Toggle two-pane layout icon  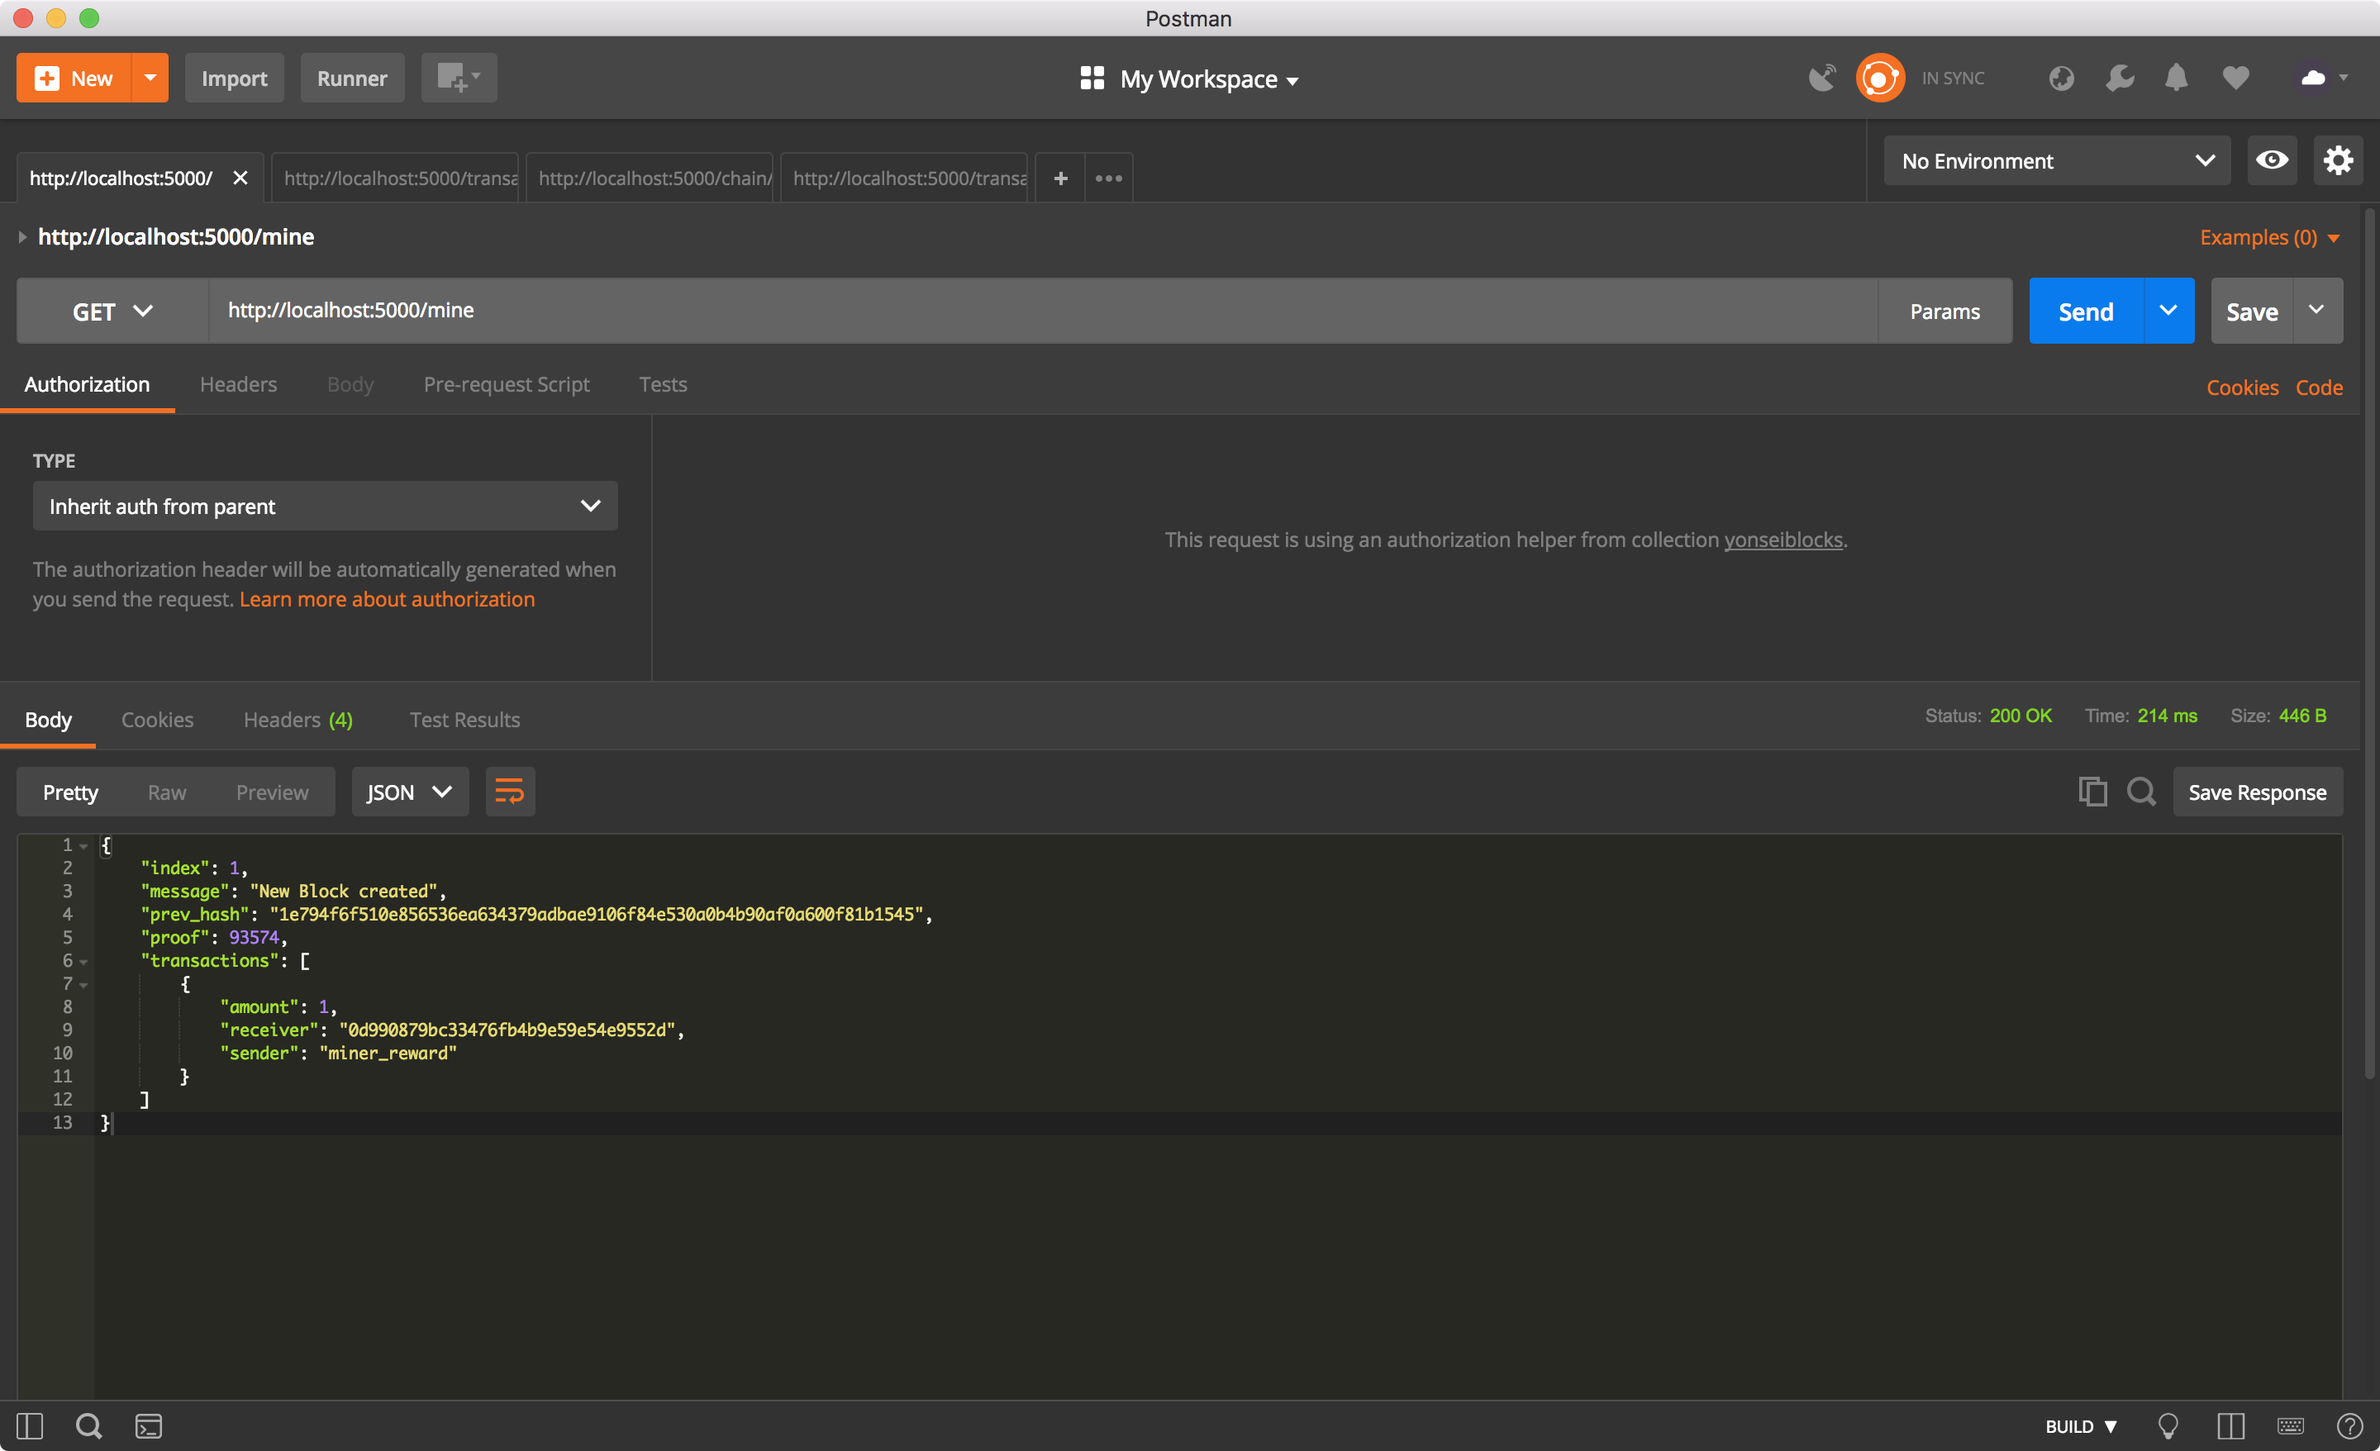tap(2231, 1426)
